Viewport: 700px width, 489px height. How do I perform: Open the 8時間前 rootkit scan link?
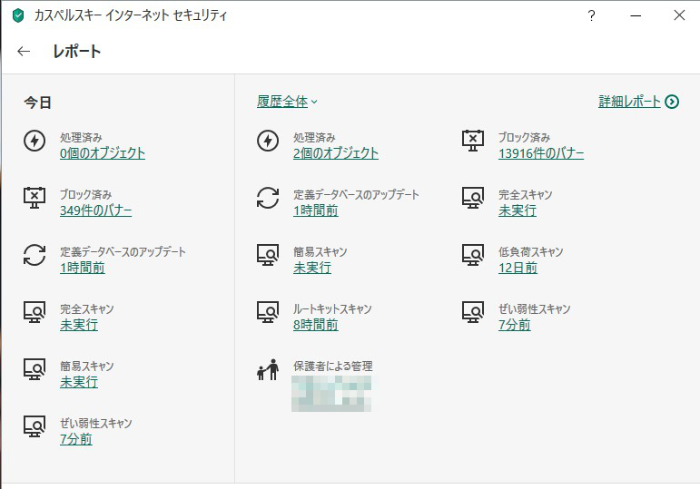pos(316,325)
